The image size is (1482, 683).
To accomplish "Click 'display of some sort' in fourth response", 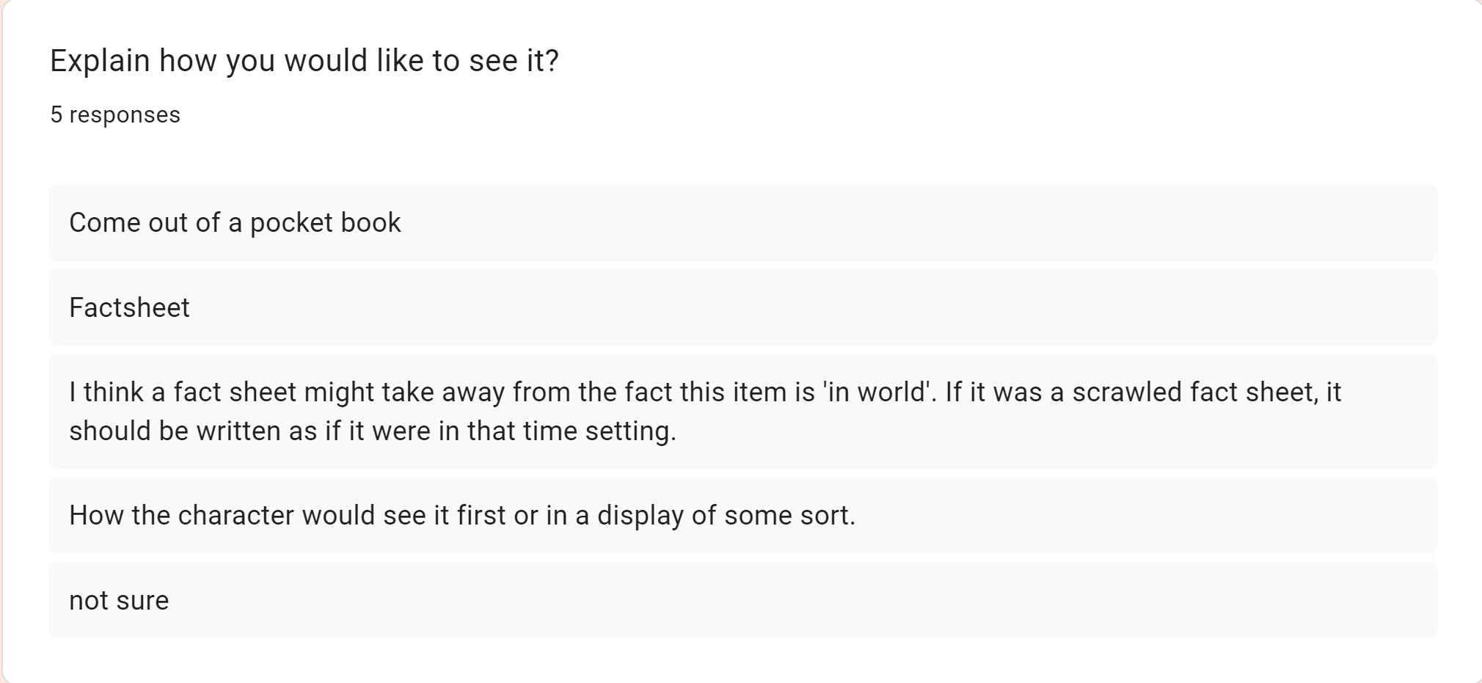I will point(725,515).
